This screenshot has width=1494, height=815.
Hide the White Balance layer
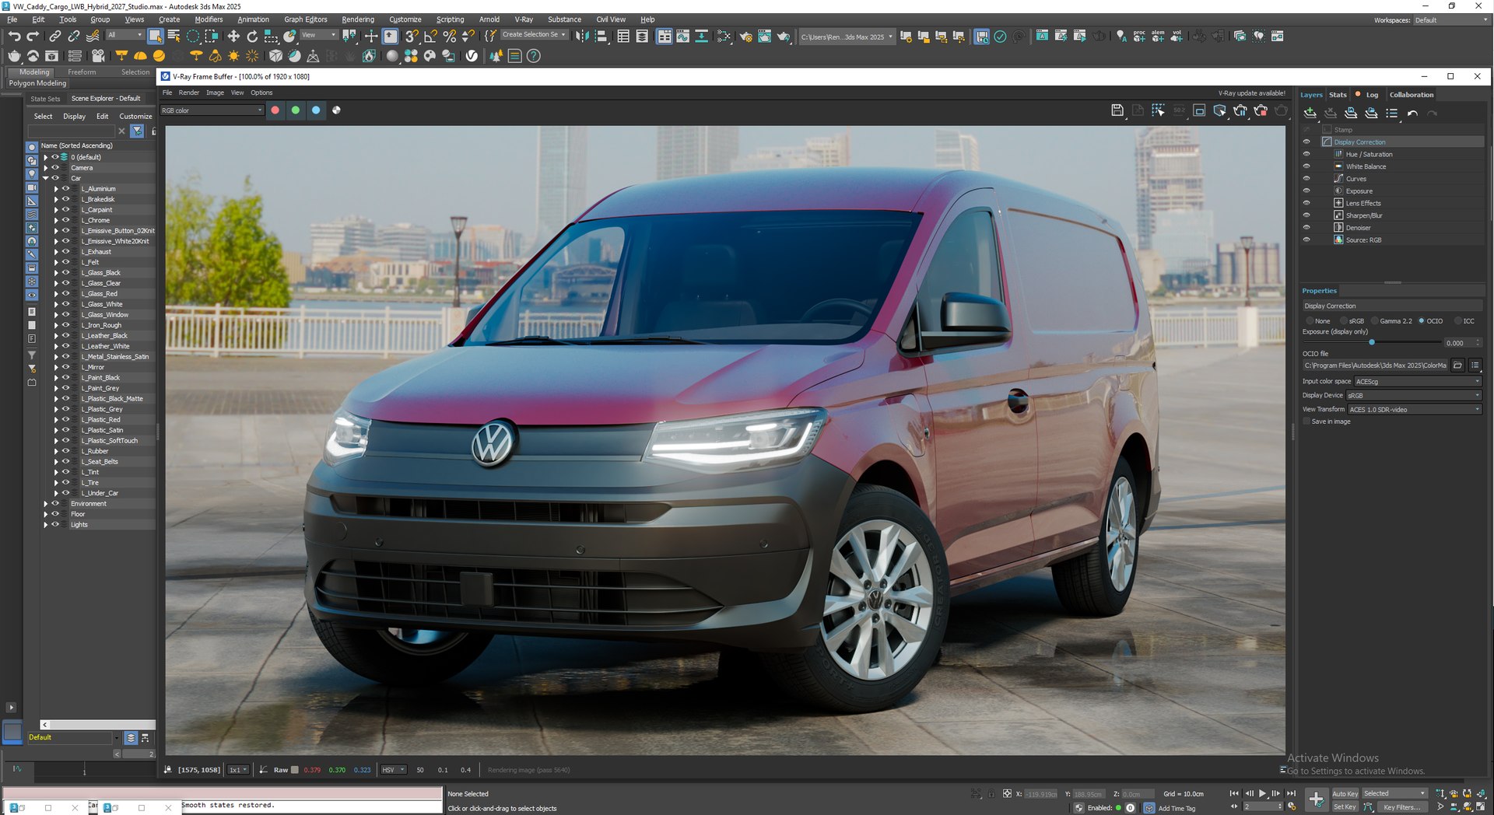pyautogui.click(x=1306, y=166)
